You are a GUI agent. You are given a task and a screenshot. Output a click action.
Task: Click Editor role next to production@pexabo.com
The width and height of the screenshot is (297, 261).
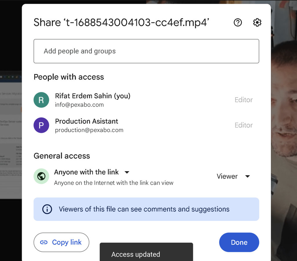click(x=244, y=125)
